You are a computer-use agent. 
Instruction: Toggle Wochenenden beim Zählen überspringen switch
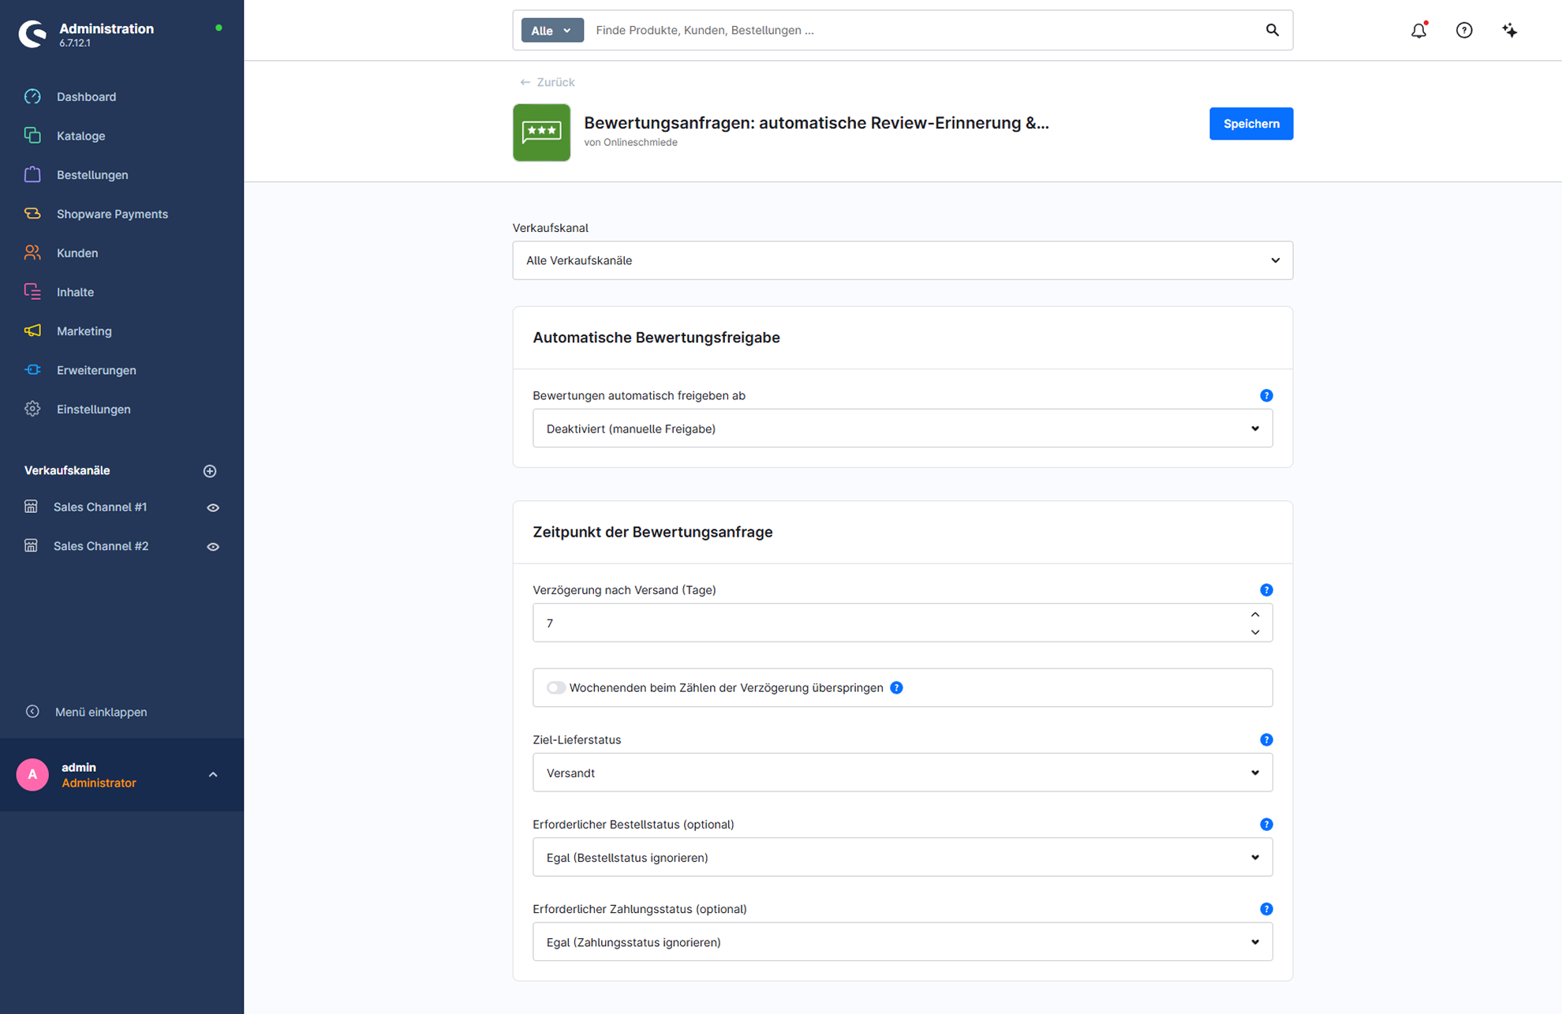(555, 687)
